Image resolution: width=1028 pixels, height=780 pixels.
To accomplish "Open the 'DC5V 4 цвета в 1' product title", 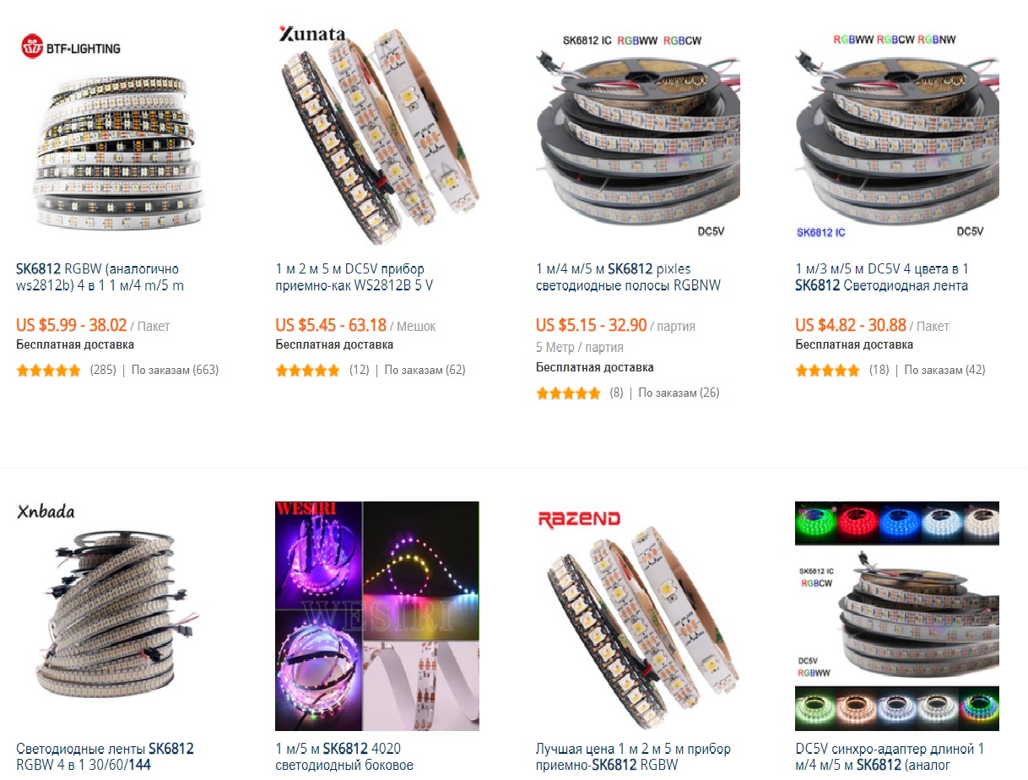I will pyautogui.click(x=882, y=277).
